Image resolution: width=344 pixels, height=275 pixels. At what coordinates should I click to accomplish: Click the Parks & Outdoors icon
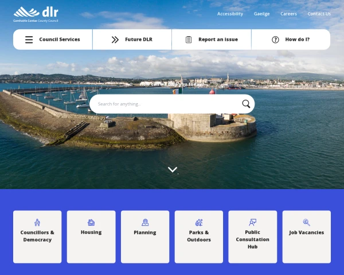[199, 222]
